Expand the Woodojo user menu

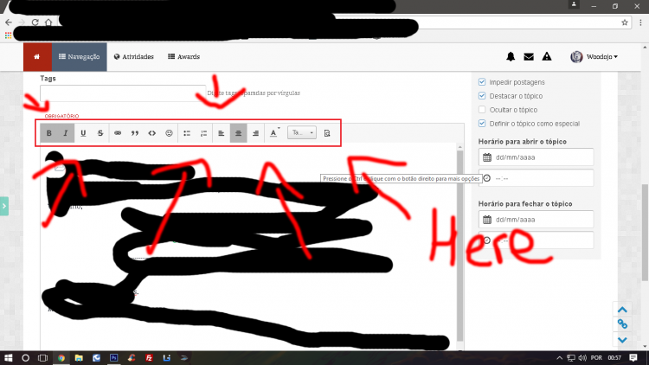click(594, 57)
